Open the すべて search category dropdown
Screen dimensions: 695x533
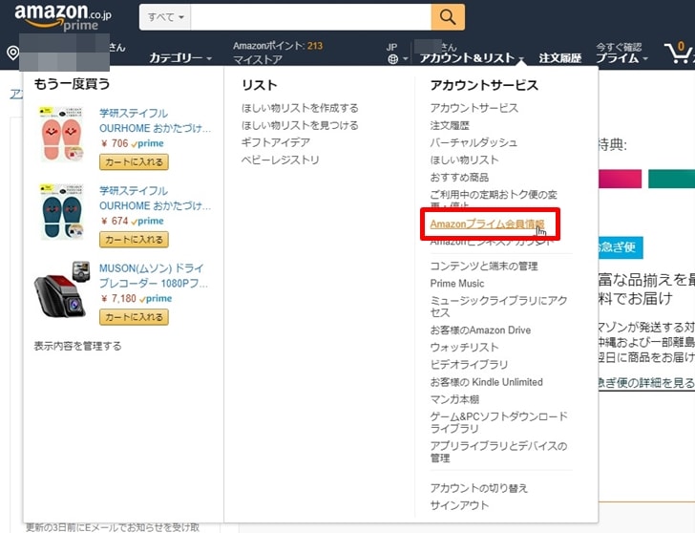[x=165, y=17]
